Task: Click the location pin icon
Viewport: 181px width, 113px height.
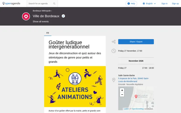Action: pos(114,80)
